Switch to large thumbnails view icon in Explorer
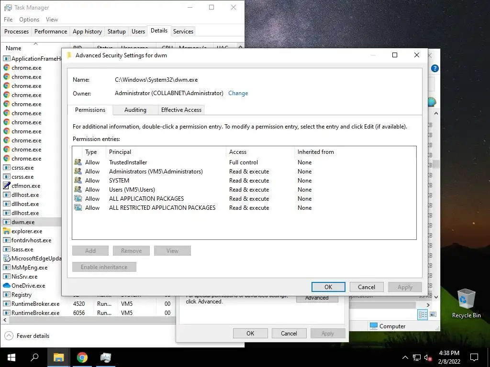The width and height of the screenshot is (490, 367). tap(433, 314)
